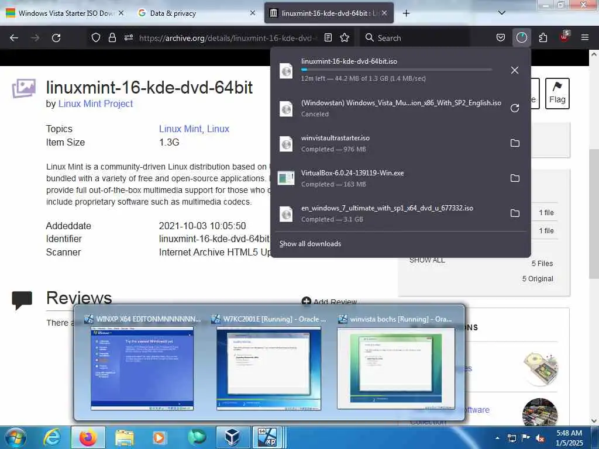The width and height of the screenshot is (599, 449).
Task: Click the item media type icon beside title
Action: point(23,88)
